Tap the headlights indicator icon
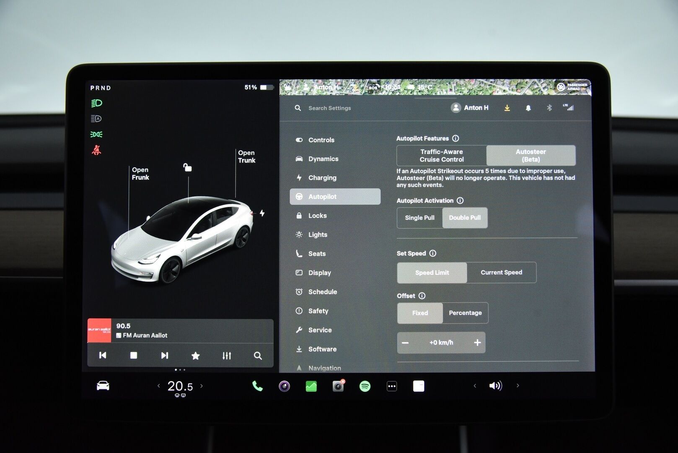 (x=96, y=103)
